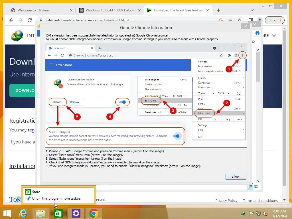292x219 pixels.
Task: Close the Welcome to Chrome tab
Action: point(71,11)
